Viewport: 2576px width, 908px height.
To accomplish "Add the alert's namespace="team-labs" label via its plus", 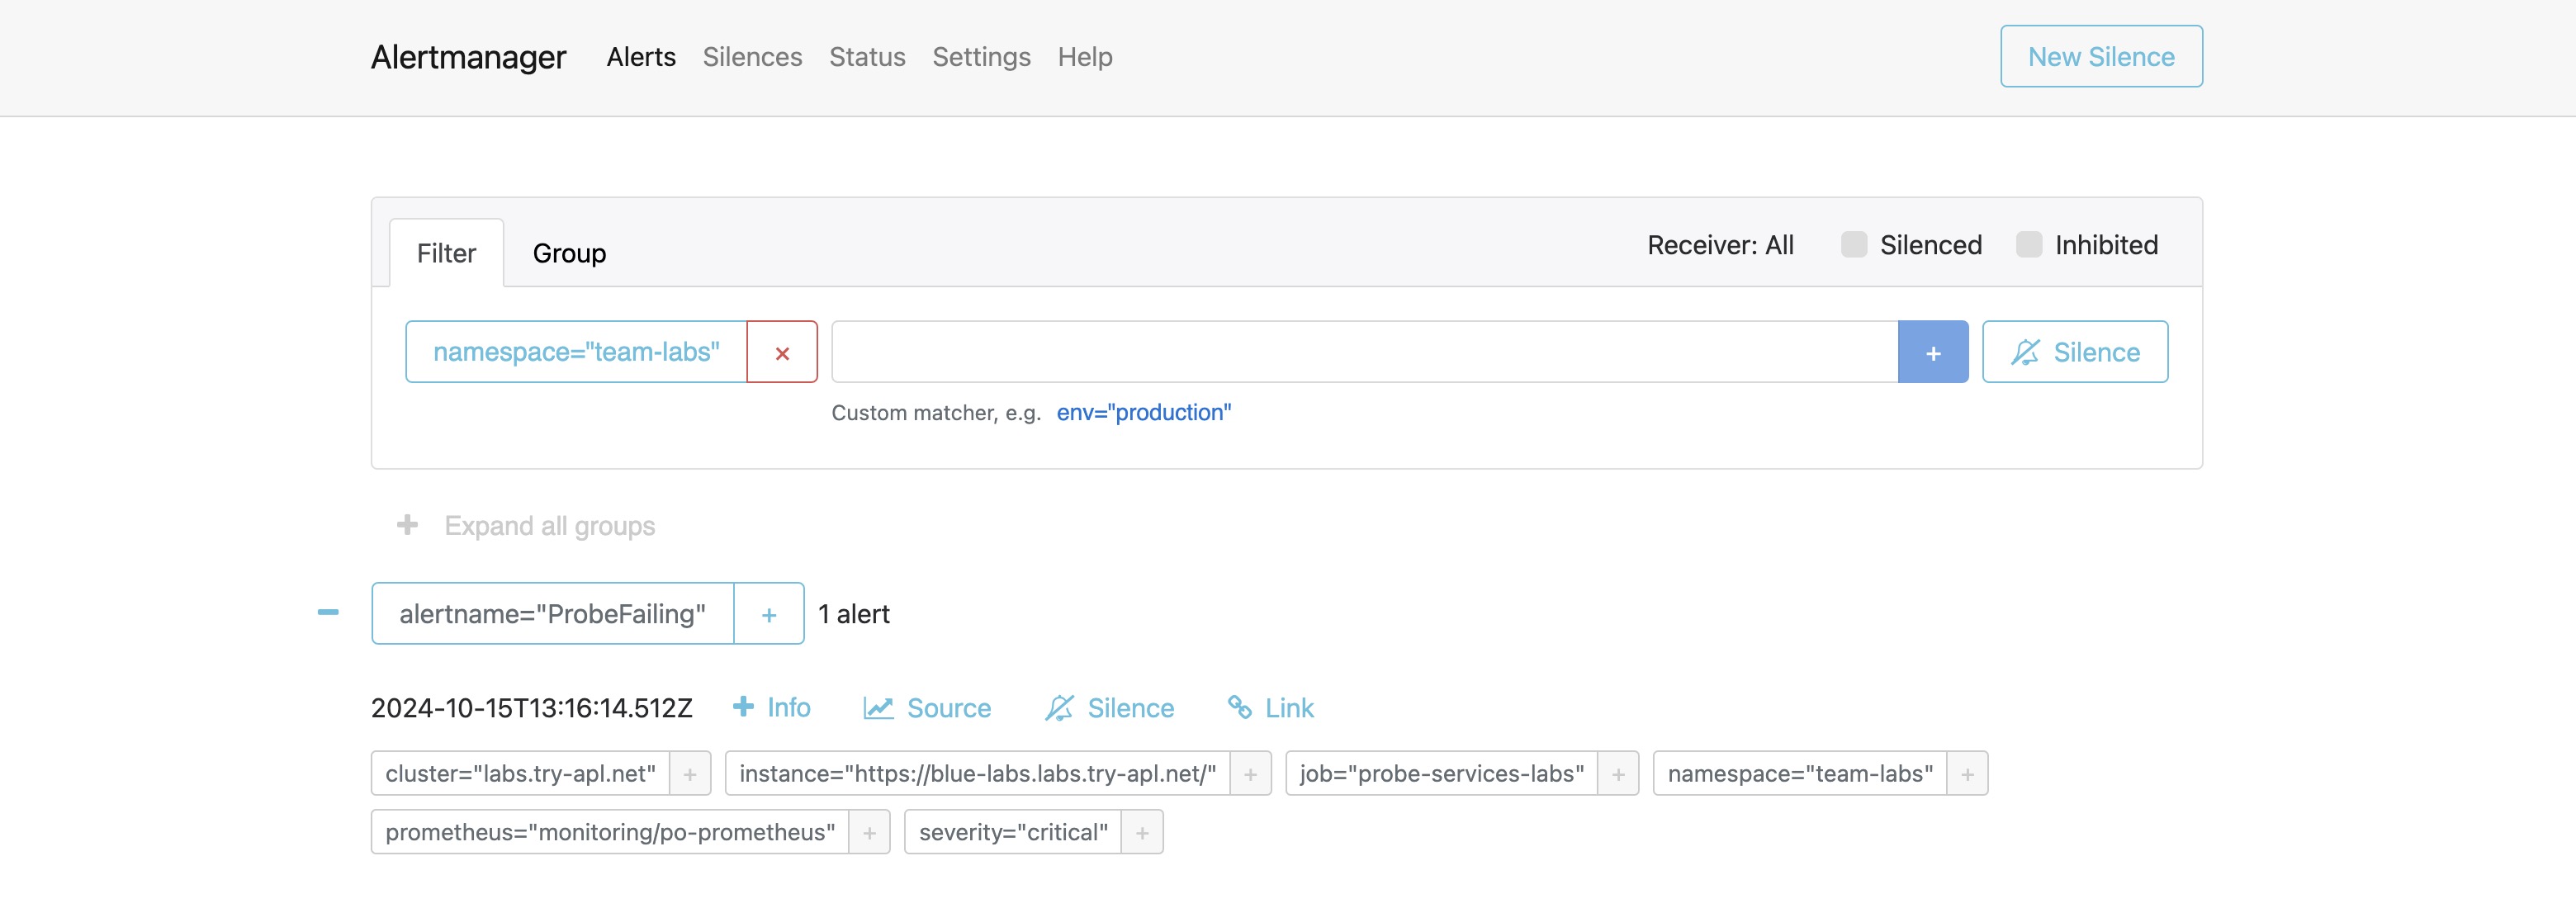I will [x=1967, y=774].
